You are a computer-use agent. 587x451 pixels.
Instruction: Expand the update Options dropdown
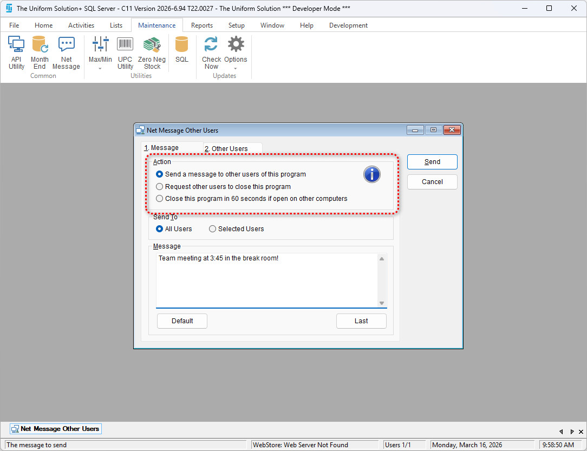(x=236, y=69)
